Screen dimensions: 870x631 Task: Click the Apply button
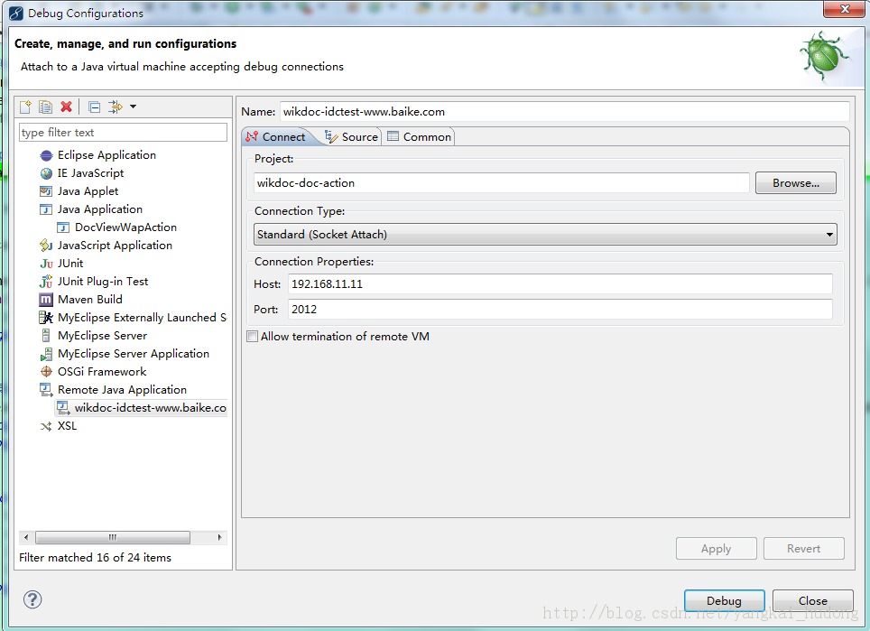(716, 548)
